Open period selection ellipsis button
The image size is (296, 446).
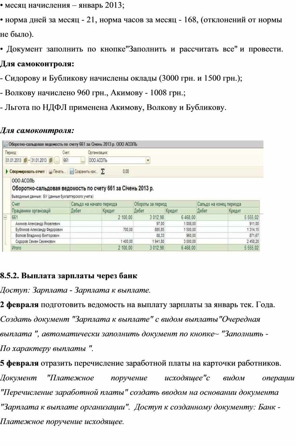[57, 160]
